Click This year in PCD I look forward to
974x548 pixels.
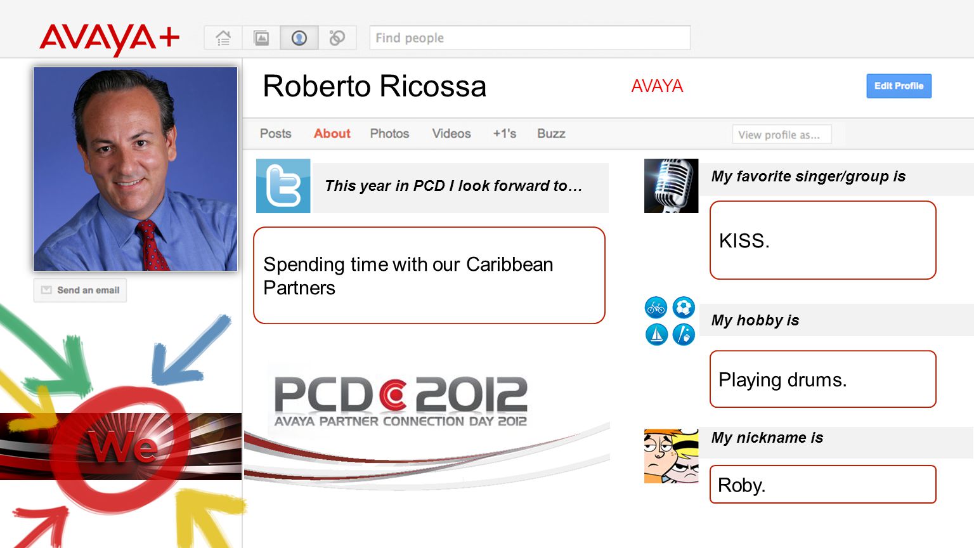pyautogui.click(x=453, y=186)
